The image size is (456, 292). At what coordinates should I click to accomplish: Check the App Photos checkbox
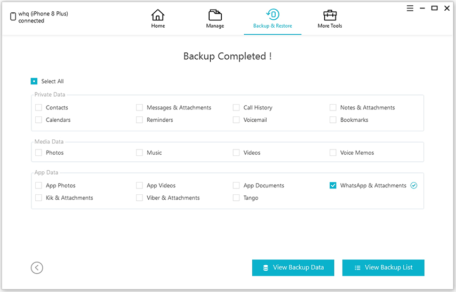[x=38, y=185]
